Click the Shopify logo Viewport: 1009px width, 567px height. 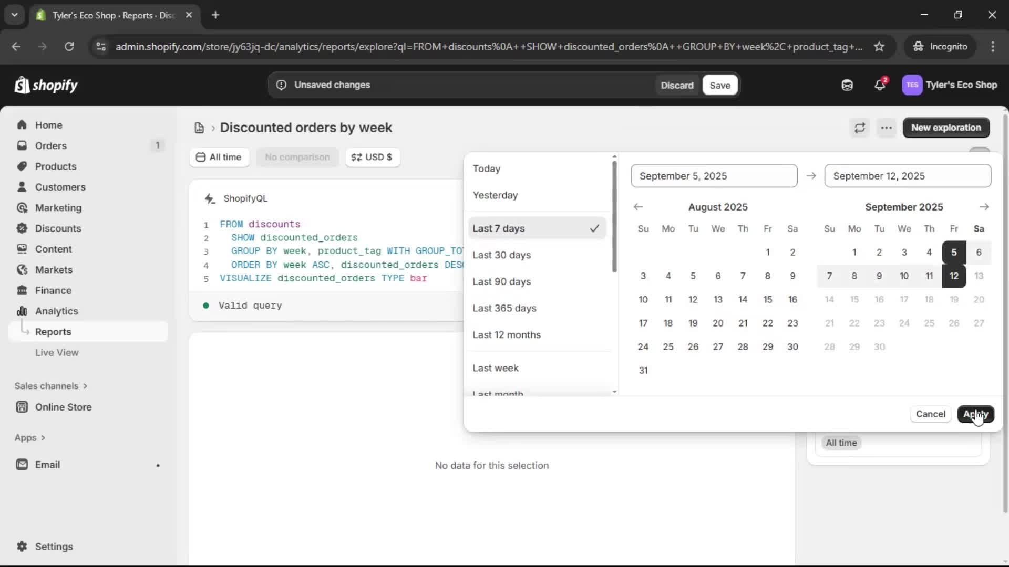[x=46, y=85]
